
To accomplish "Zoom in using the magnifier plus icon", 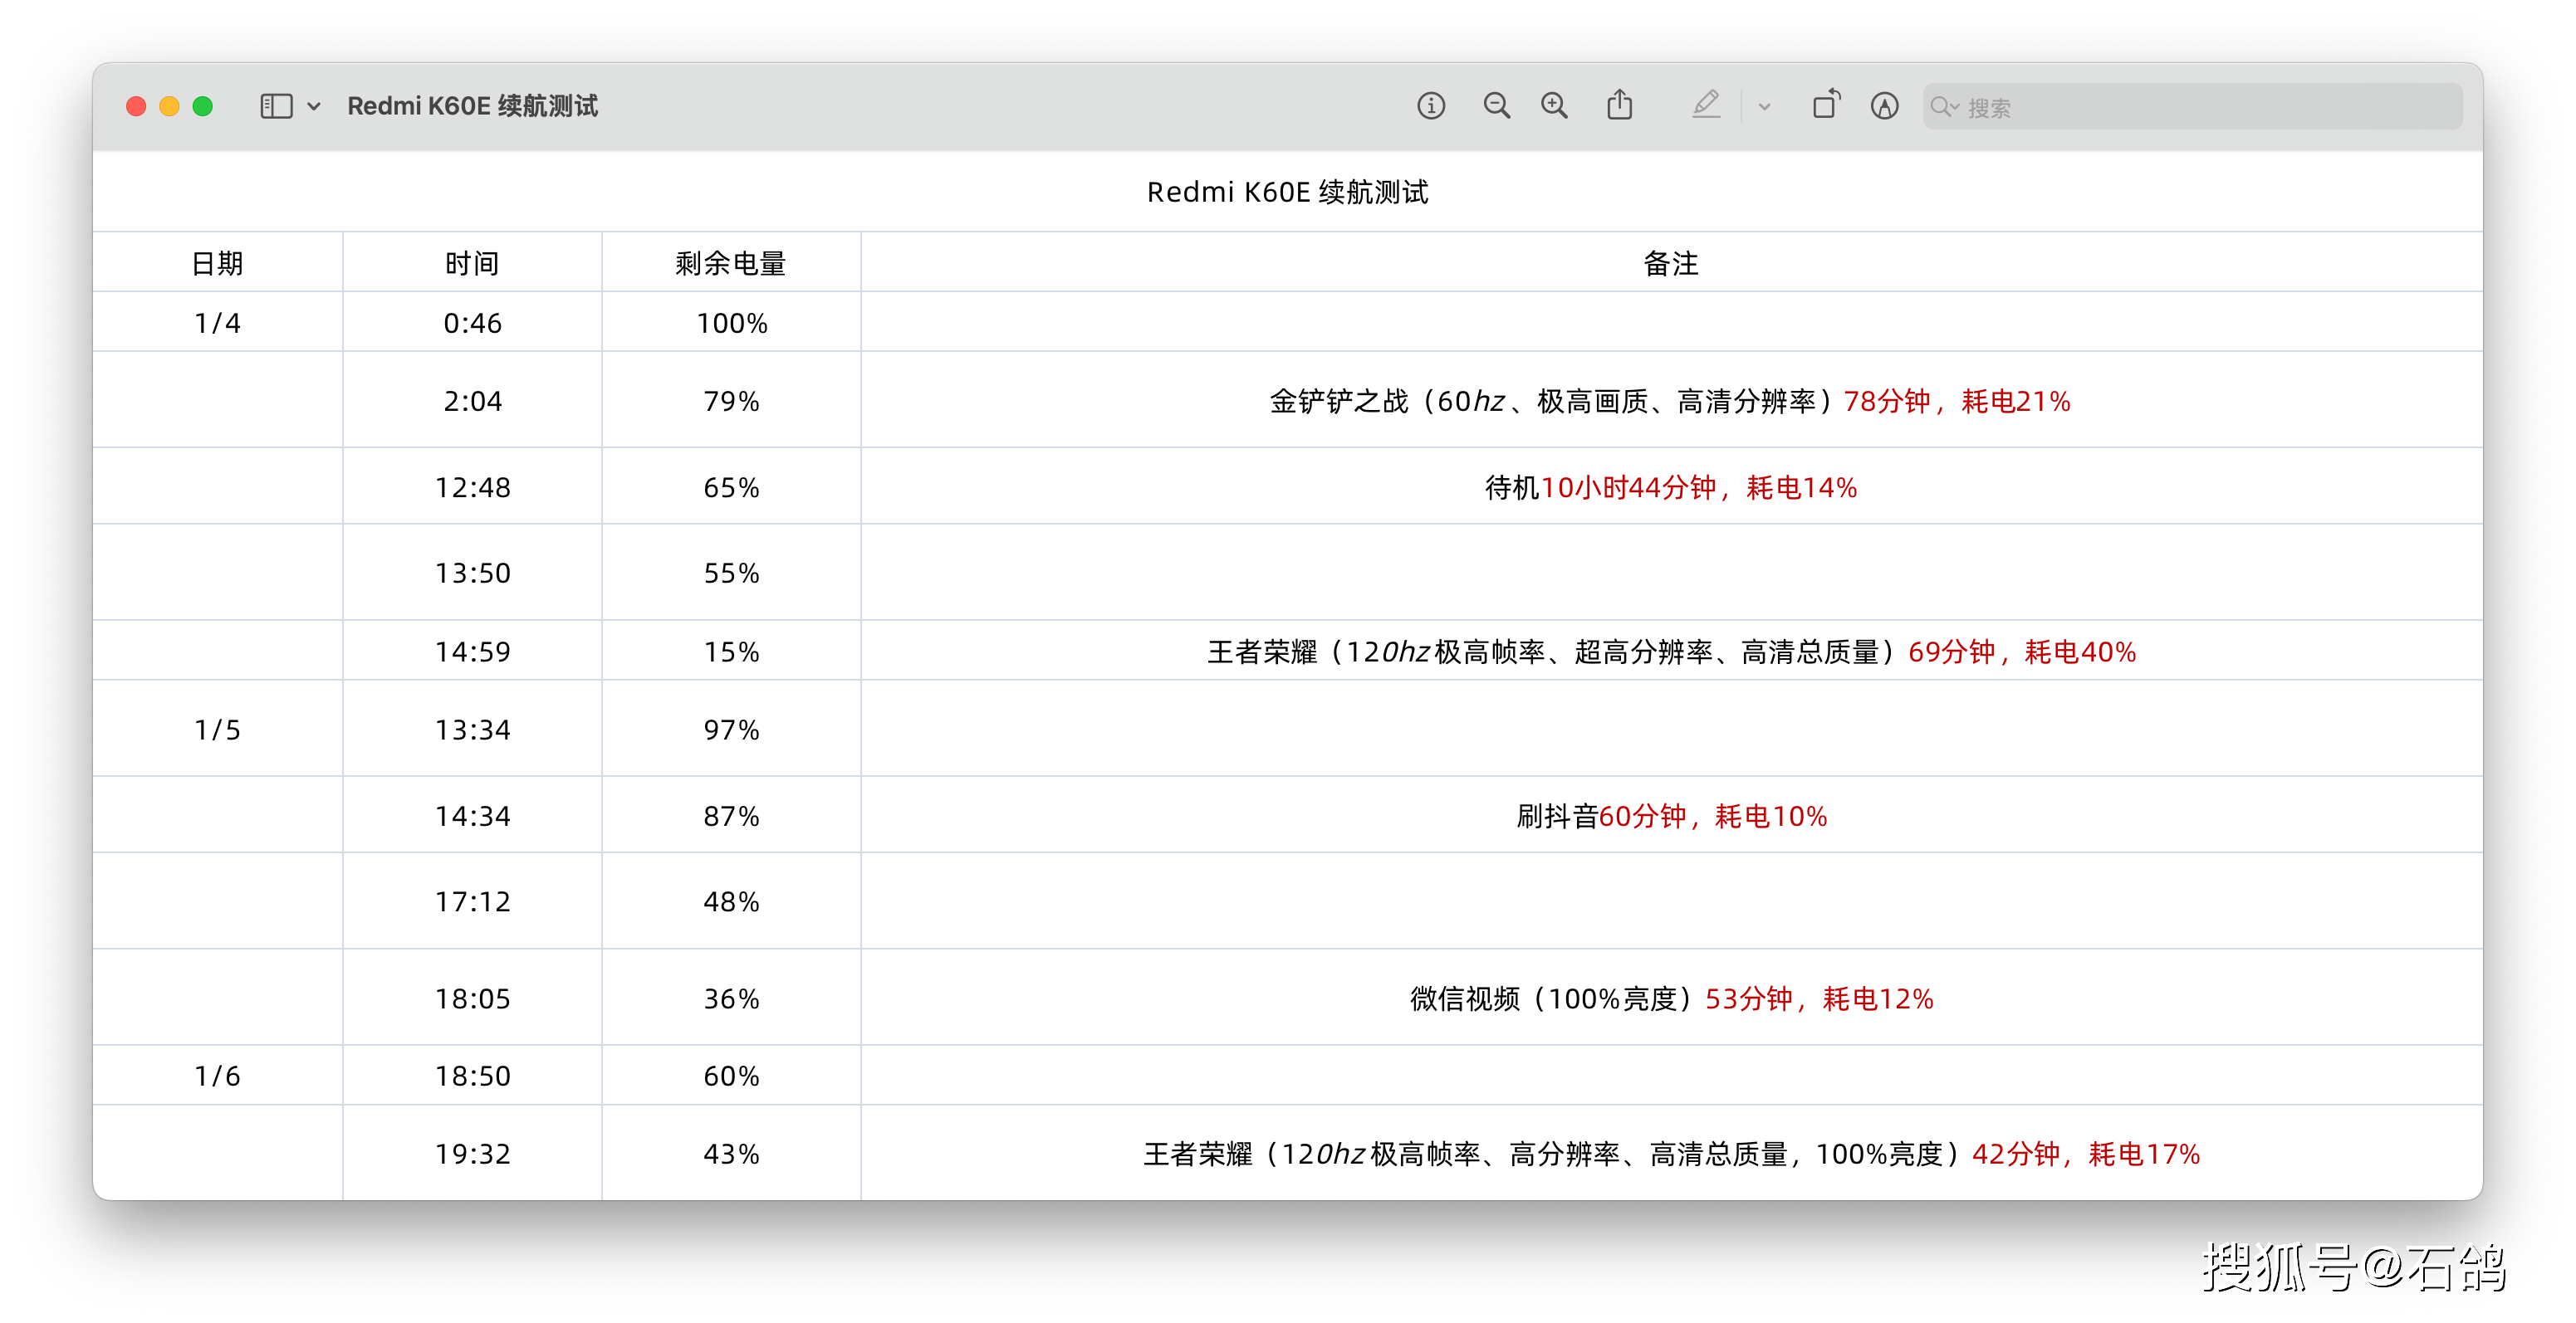I will point(1554,106).
